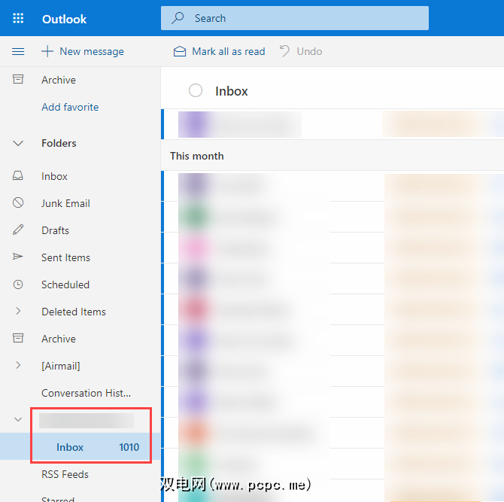Click the Junk Email blocked icon

coord(18,202)
